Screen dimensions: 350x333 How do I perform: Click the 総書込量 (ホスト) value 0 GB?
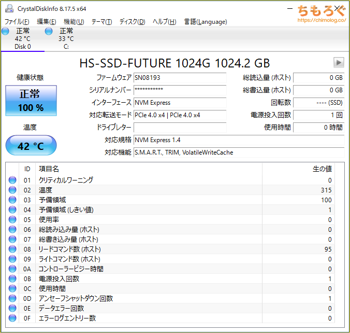click(x=319, y=90)
